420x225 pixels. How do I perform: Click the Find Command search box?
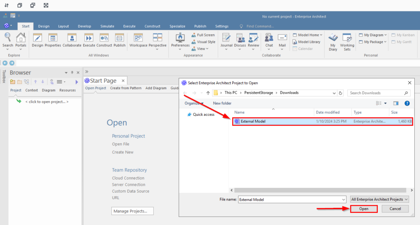pos(260,26)
